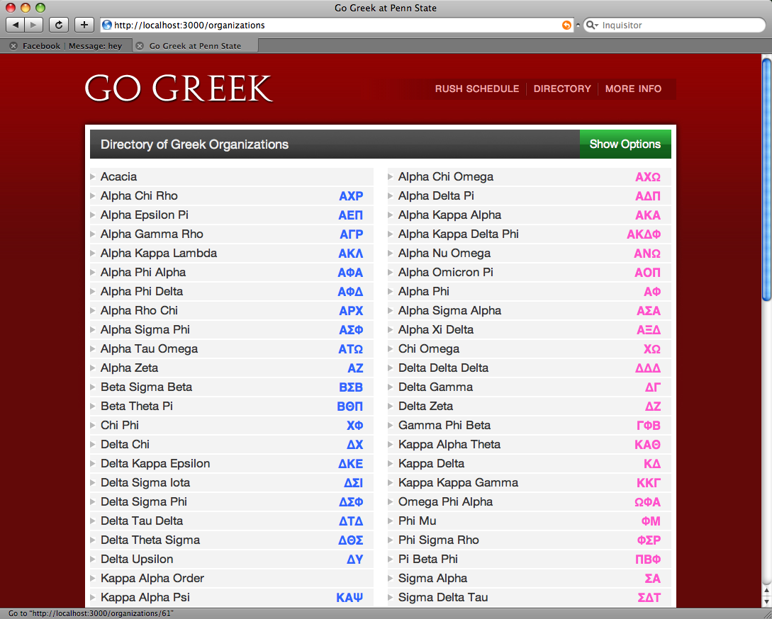The height and width of the screenshot is (619, 772).
Task: Open the Rush Schedule nav item
Action: tap(476, 89)
